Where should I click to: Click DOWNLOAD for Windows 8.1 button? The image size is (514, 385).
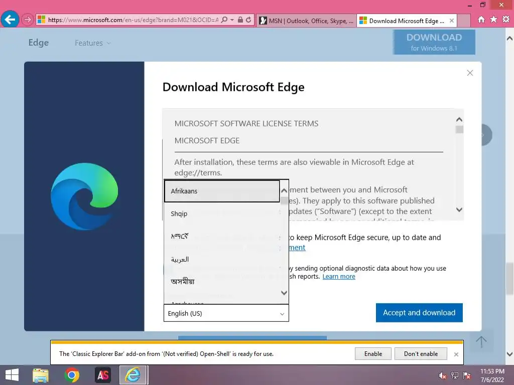tap(434, 42)
